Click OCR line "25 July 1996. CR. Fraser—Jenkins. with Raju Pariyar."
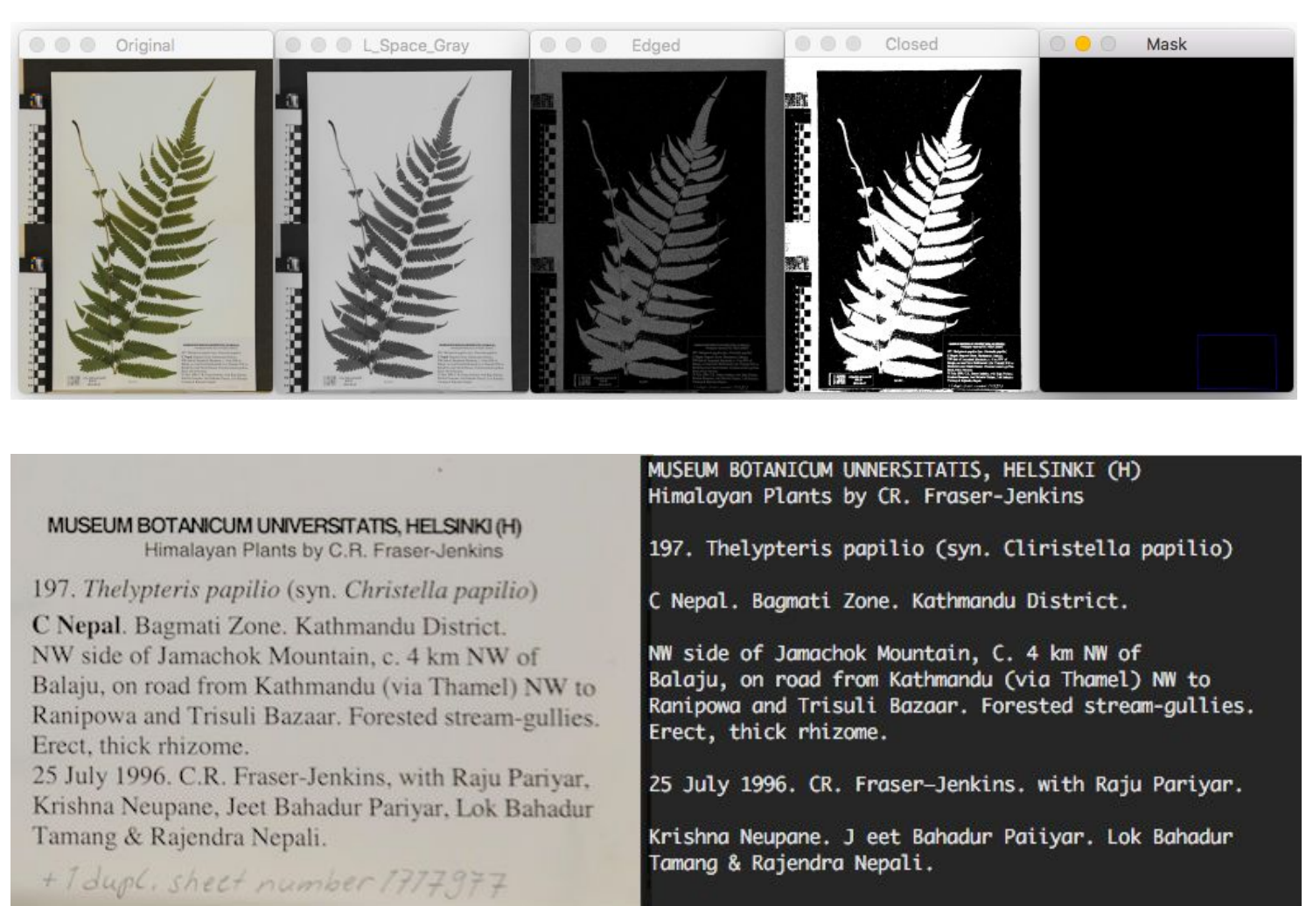 tap(946, 784)
